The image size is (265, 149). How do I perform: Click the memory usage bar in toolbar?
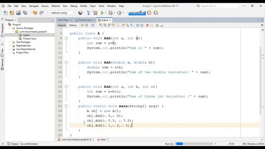click(137, 13)
